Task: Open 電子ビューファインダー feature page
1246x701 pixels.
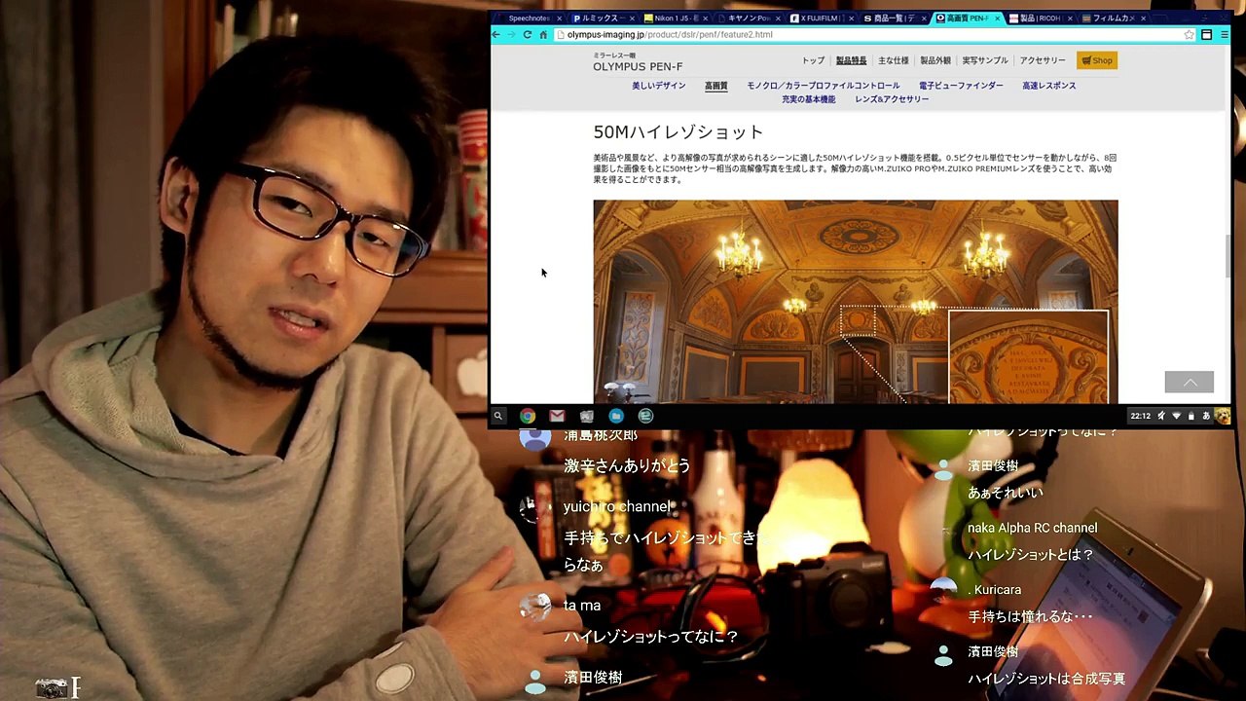Action: pos(961,86)
